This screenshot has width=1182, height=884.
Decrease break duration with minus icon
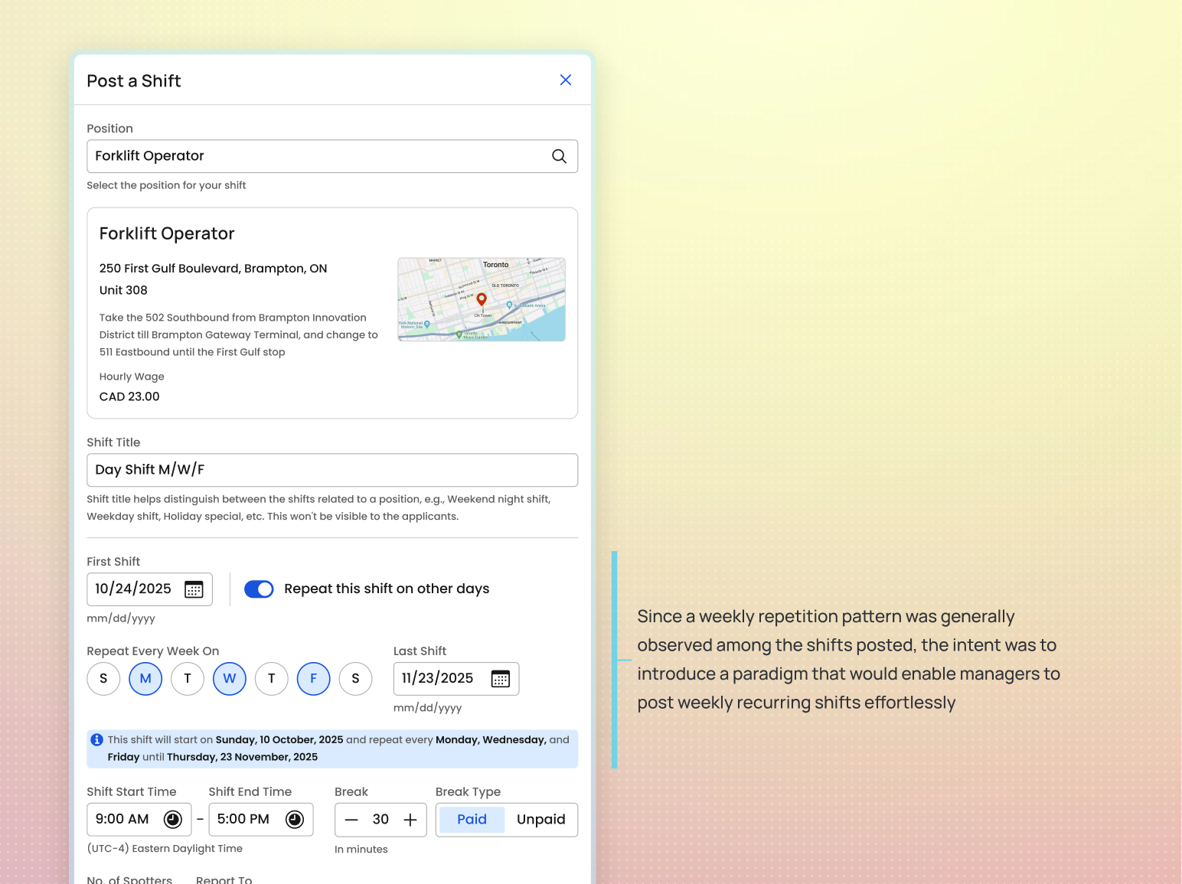pyautogui.click(x=351, y=819)
